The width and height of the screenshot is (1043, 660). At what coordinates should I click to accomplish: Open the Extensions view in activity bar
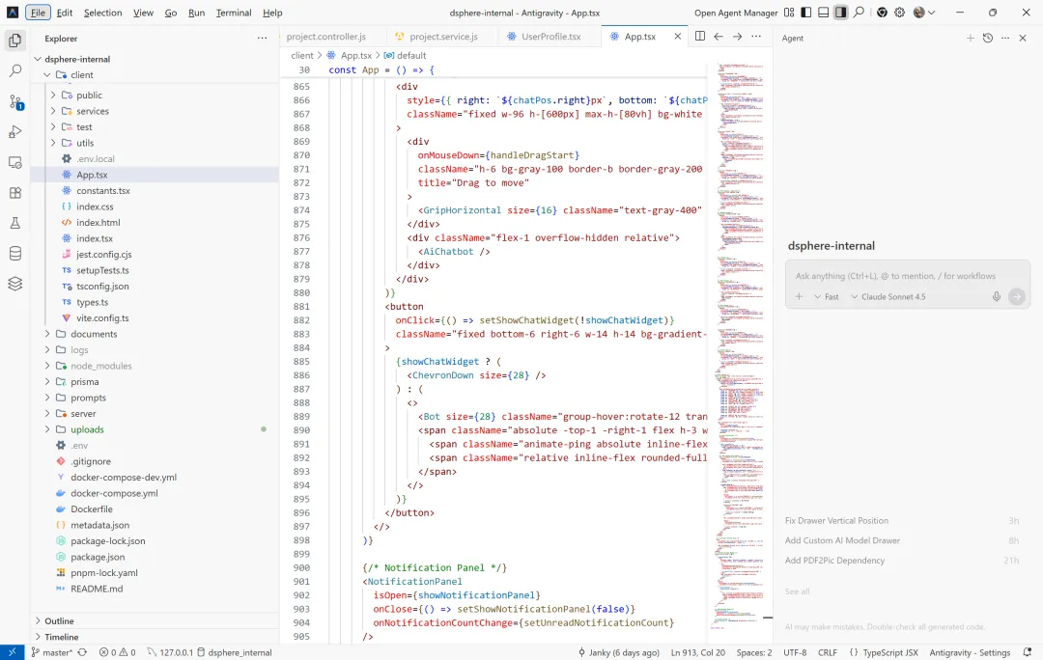(14, 193)
